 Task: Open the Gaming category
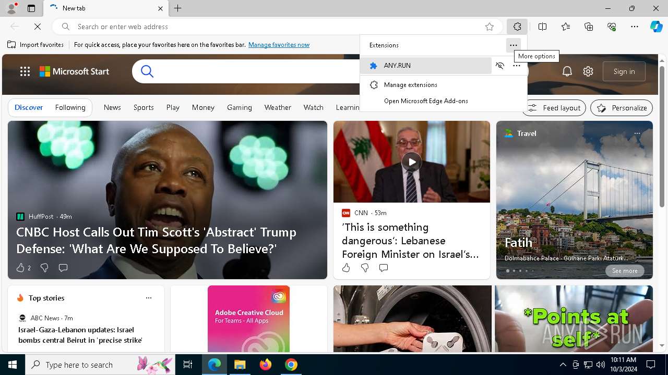click(x=240, y=107)
